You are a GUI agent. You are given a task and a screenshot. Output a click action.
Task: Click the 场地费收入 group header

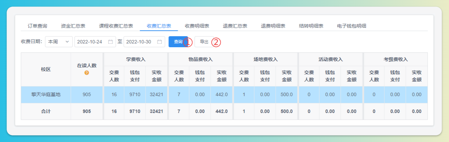coord(266,59)
